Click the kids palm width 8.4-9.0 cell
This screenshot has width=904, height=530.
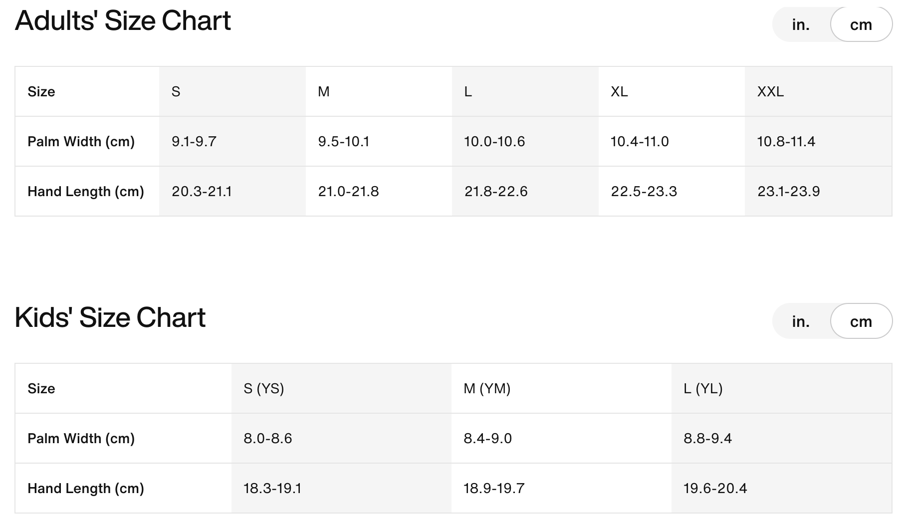click(487, 438)
